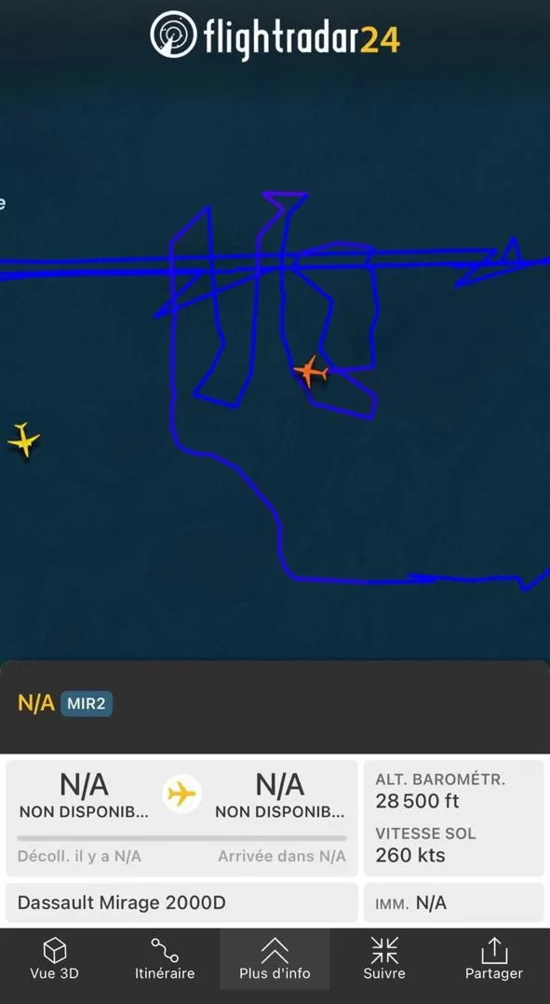The height and width of the screenshot is (1004, 550).
Task: Click the flight progress bar
Action: [x=181, y=838]
